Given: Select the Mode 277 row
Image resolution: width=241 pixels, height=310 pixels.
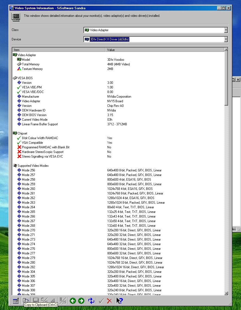Looking at the screenshot, I should (118, 253).
